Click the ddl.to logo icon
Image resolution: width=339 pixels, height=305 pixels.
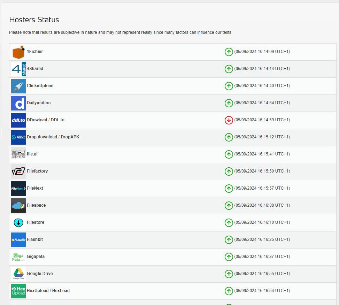click(x=18, y=120)
